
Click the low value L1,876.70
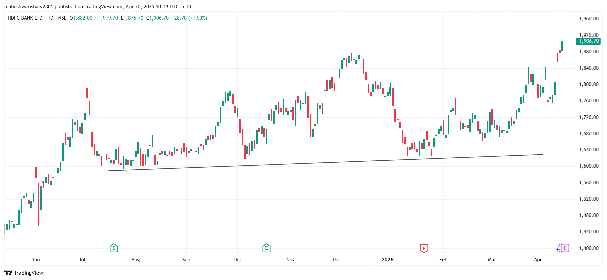[x=132, y=18]
